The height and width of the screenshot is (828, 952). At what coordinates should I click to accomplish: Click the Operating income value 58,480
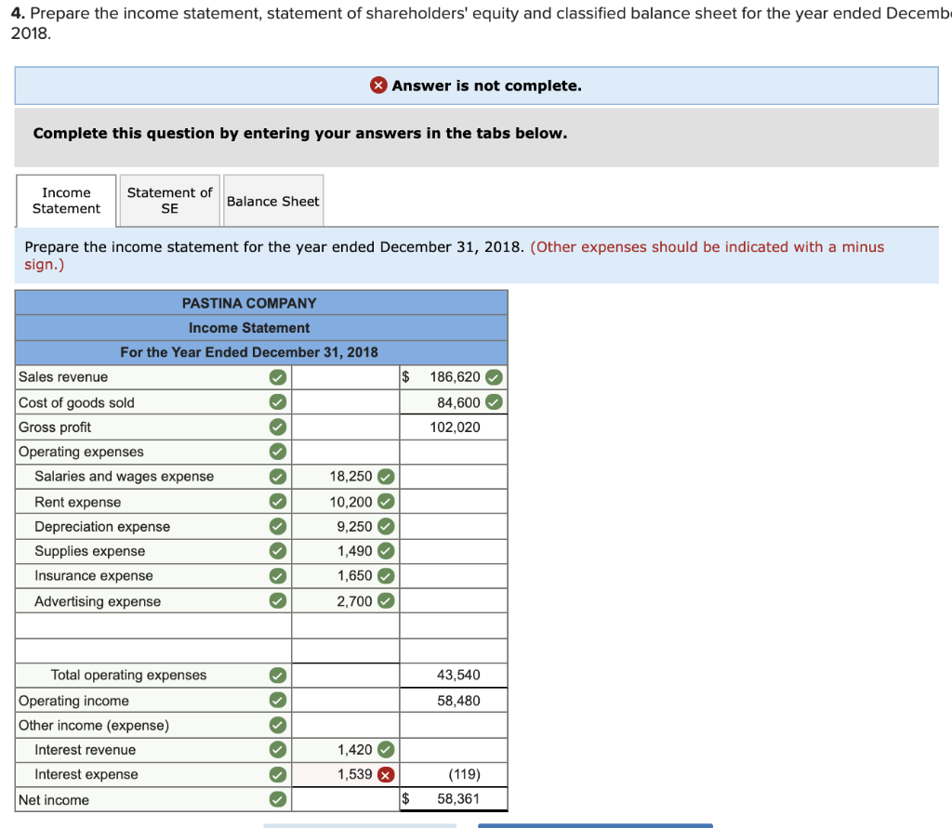tap(458, 701)
